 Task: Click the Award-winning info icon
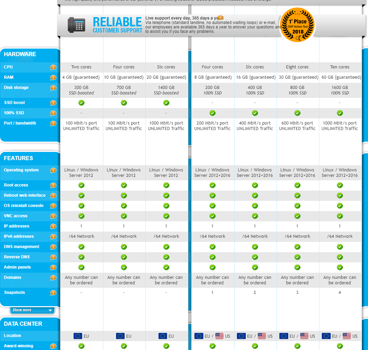click(53, 346)
